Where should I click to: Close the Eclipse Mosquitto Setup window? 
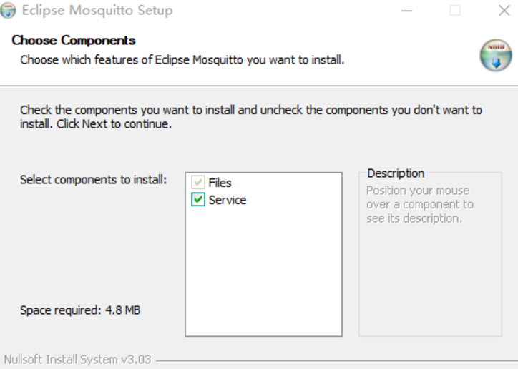[504, 11]
